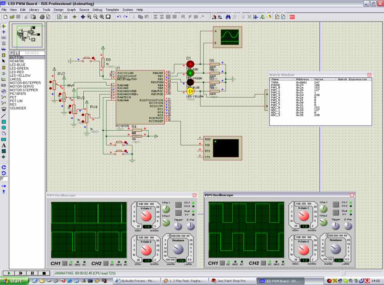
Task: Click Y-Gain 2 red knob on left oscilloscope
Action: tap(146, 250)
